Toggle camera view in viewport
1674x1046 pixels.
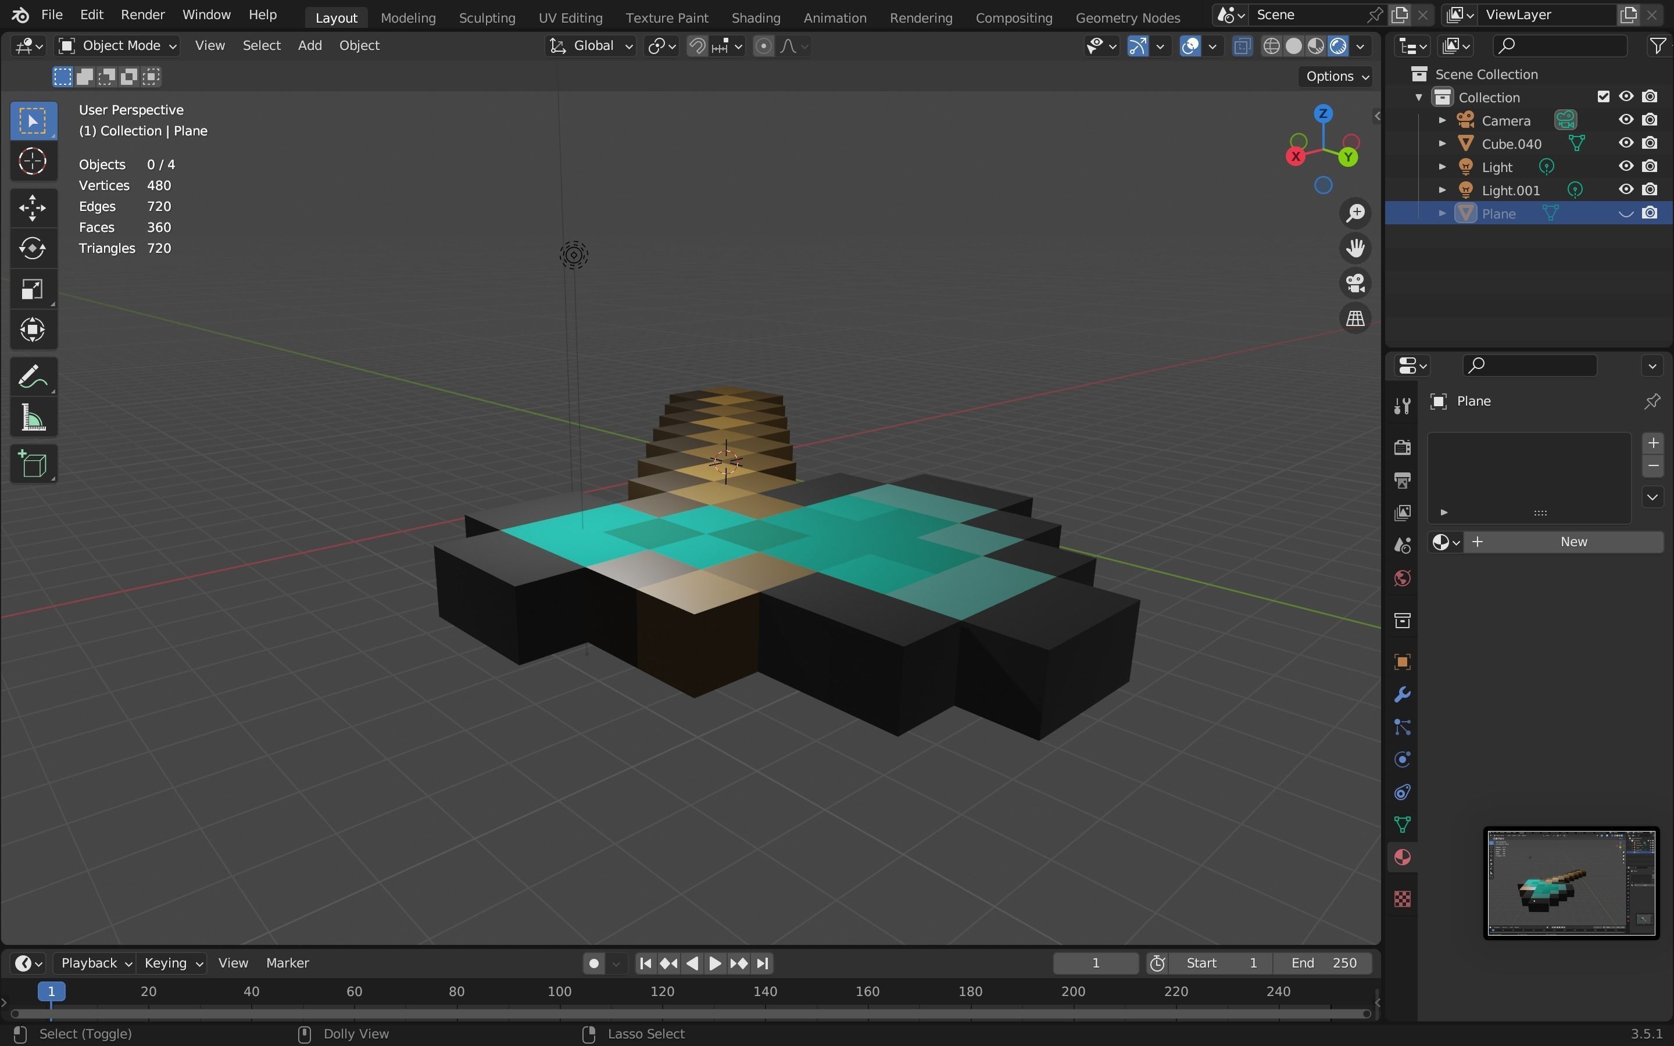[x=1355, y=283]
